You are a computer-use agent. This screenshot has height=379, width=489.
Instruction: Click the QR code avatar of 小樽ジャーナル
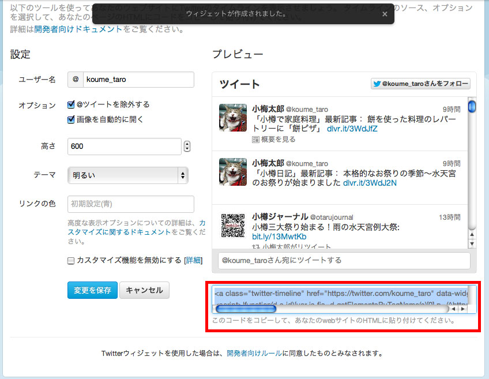pyautogui.click(x=233, y=226)
